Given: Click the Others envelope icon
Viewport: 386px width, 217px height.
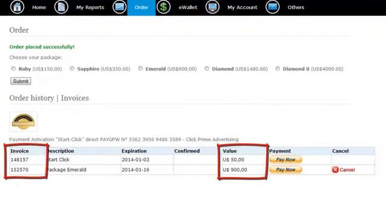Looking at the screenshot, I should click(x=273, y=7).
